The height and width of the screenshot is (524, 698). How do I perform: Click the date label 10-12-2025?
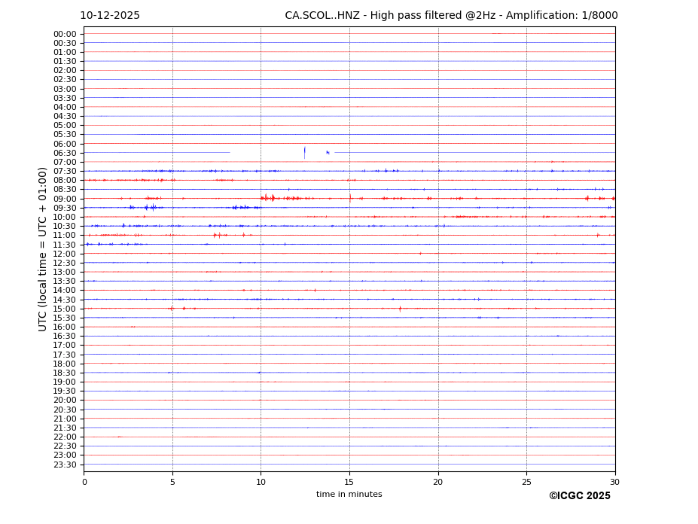pos(110,16)
